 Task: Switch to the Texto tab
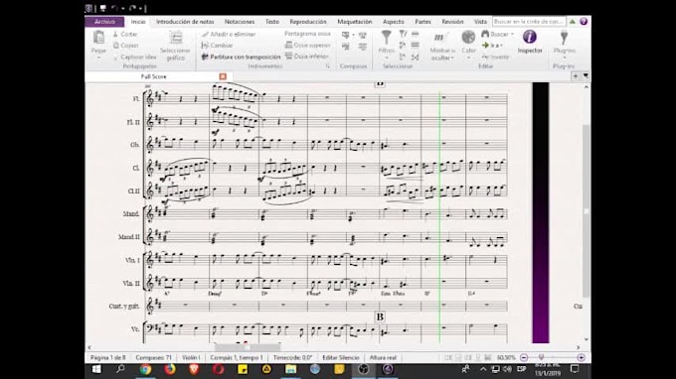coord(272,22)
